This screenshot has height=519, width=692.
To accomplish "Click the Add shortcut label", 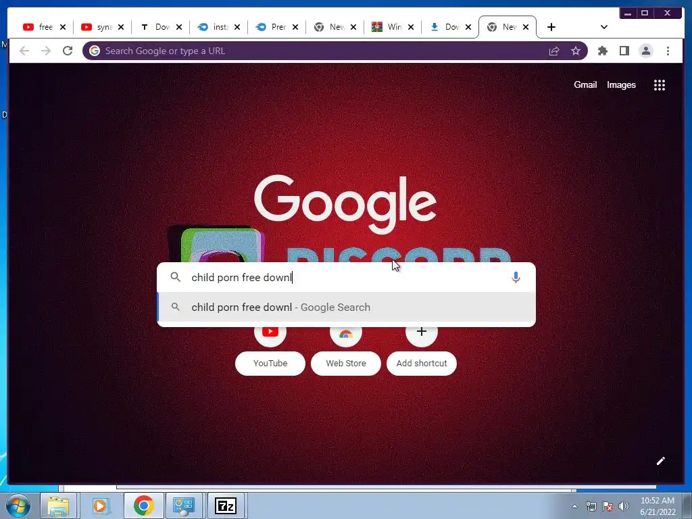I will 422,363.
